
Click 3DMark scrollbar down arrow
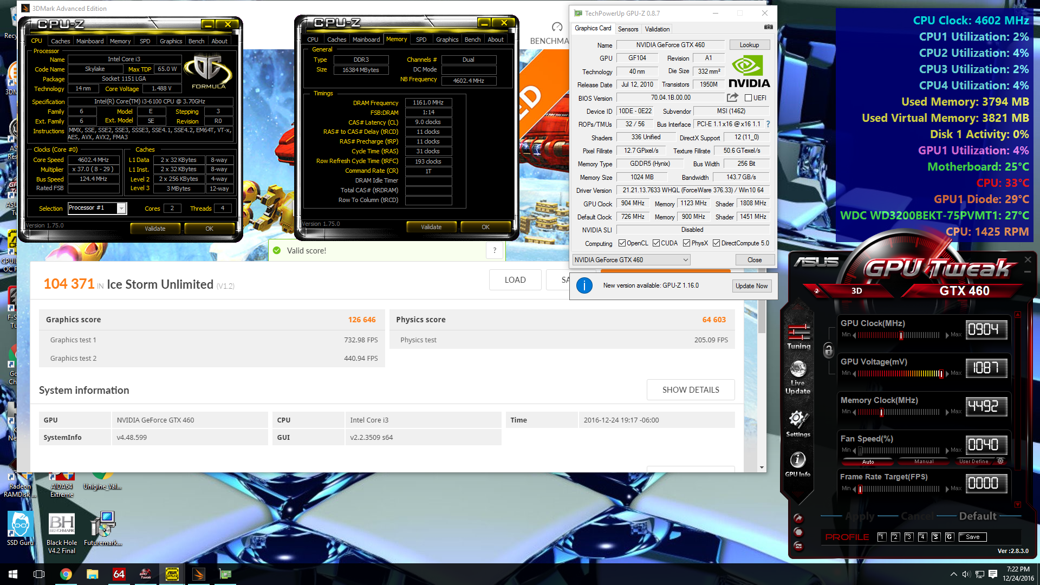(762, 467)
